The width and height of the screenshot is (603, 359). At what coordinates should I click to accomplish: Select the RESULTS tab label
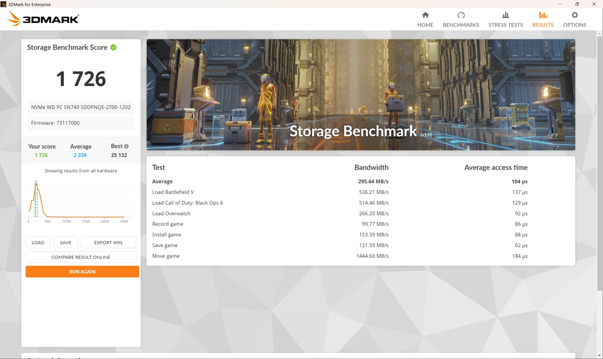click(543, 25)
